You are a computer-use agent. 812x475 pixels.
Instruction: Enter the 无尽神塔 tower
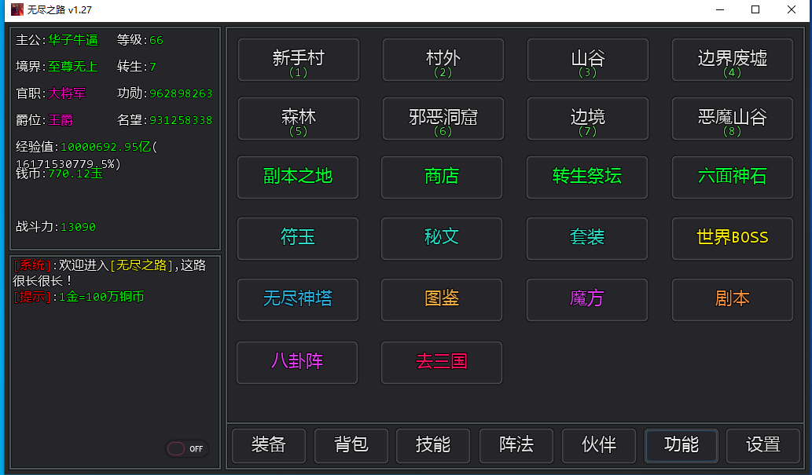(298, 299)
